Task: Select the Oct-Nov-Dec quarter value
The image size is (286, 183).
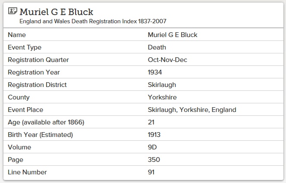Action: tap(167, 60)
